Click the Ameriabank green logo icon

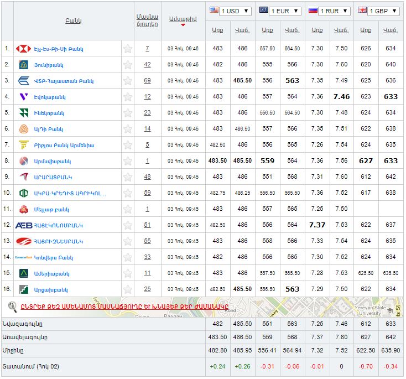pos(23,273)
